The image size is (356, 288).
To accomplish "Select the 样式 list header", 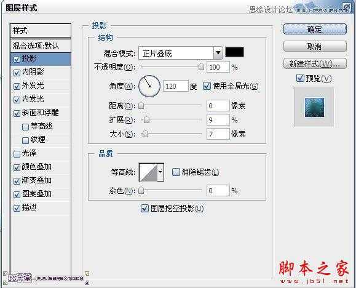I will (x=41, y=30).
